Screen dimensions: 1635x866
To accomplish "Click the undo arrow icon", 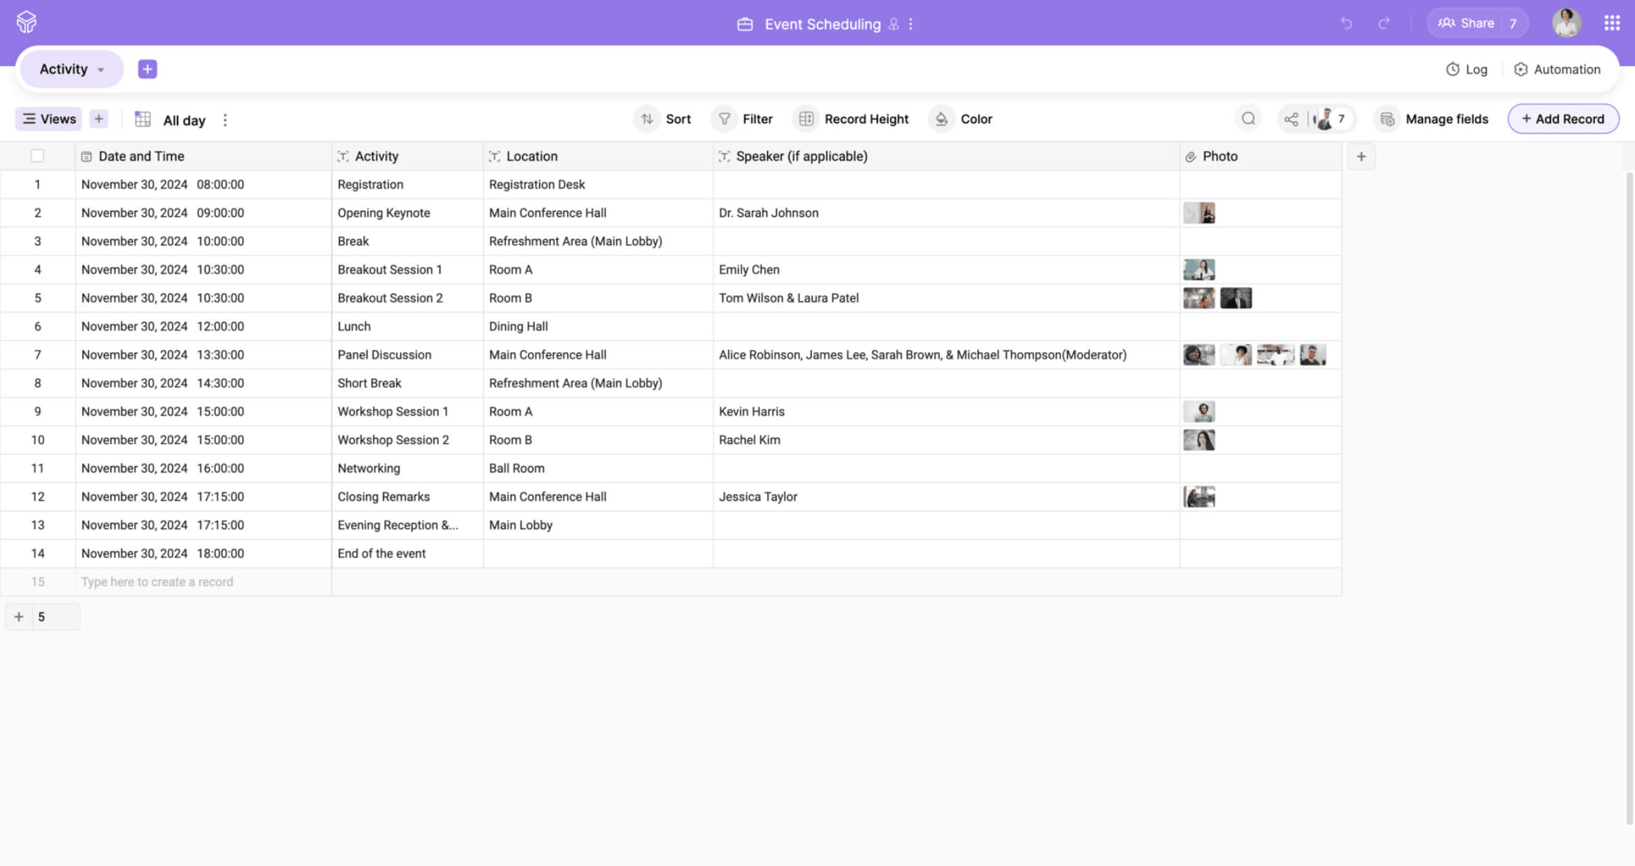I will 1346,24.
